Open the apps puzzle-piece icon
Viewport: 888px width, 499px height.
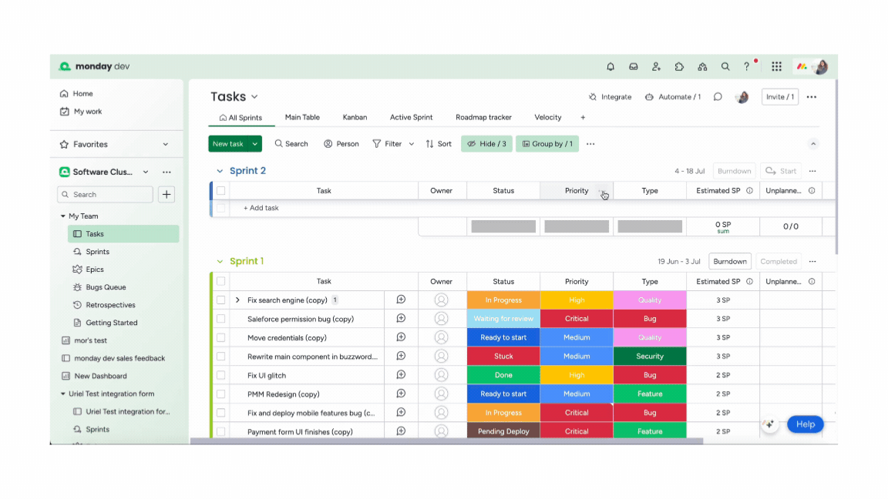pyautogui.click(x=679, y=67)
